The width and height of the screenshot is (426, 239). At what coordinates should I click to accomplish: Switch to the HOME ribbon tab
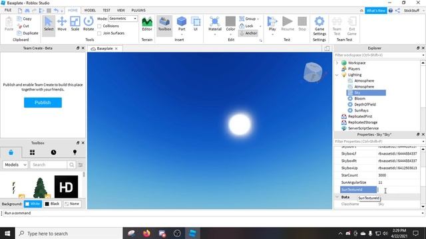pos(73,11)
